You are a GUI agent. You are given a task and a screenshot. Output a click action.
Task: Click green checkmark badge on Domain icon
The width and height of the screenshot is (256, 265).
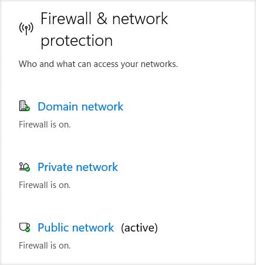click(28, 109)
